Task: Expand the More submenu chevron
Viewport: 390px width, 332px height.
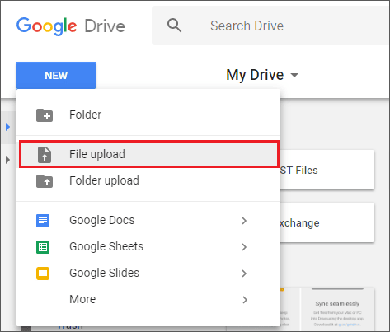Action: [x=245, y=300]
